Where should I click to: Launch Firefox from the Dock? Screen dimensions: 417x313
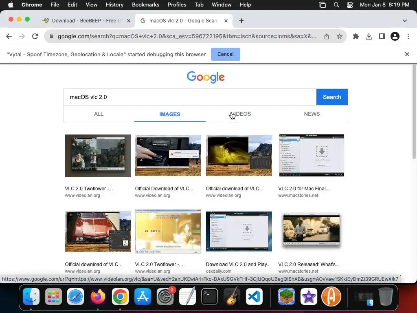98,297
